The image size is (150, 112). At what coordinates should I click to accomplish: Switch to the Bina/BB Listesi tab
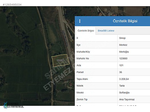coord(106,31)
